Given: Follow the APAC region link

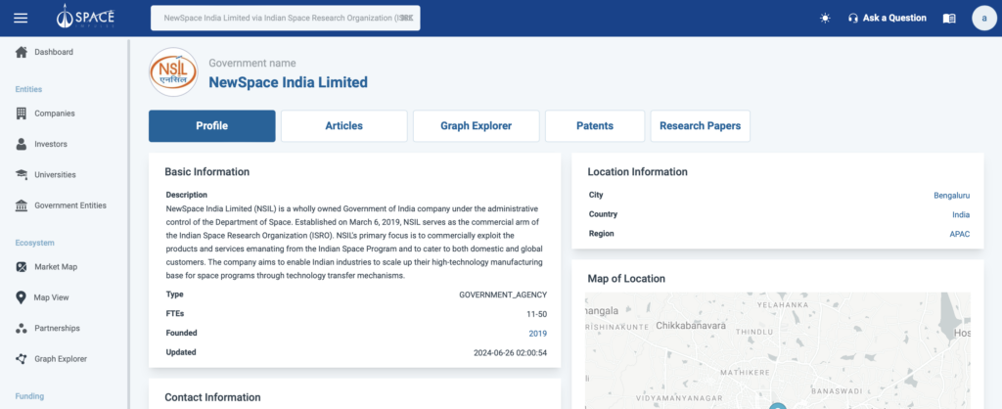Looking at the screenshot, I should (x=959, y=234).
